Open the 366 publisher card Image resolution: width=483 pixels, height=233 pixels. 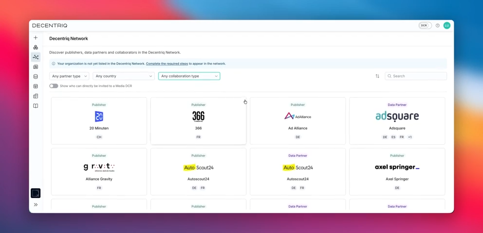point(198,121)
